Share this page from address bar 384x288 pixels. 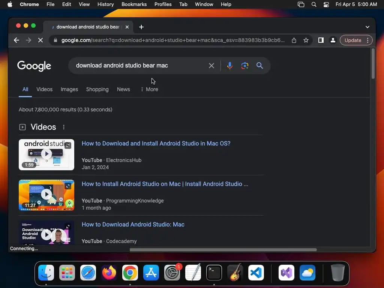(x=294, y=40)
